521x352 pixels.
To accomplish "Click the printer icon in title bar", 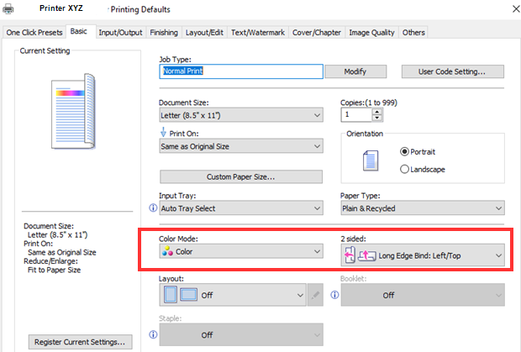I will coord(8,9).
